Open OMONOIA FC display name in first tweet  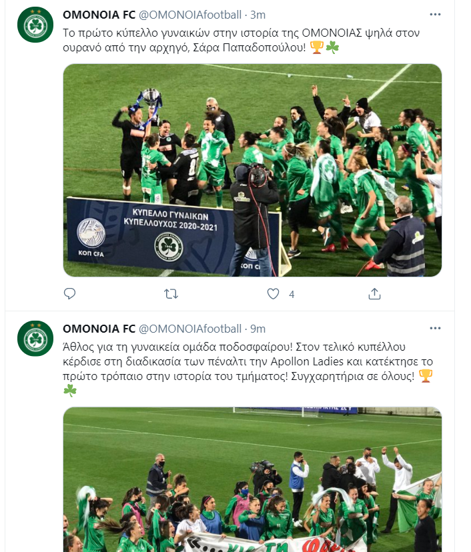coord(99,15)
